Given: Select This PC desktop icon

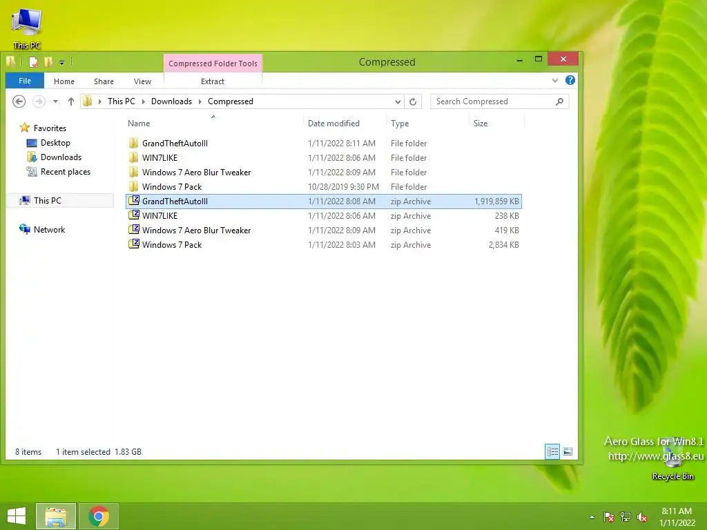Looking at the screenshot, I should point(27,28).
